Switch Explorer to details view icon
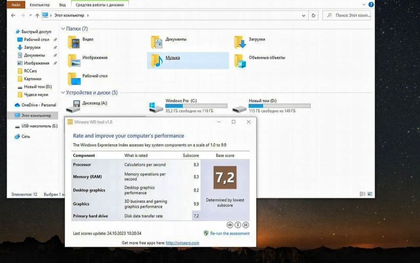This screenshot has width=420, height=263. pos(362,194)
